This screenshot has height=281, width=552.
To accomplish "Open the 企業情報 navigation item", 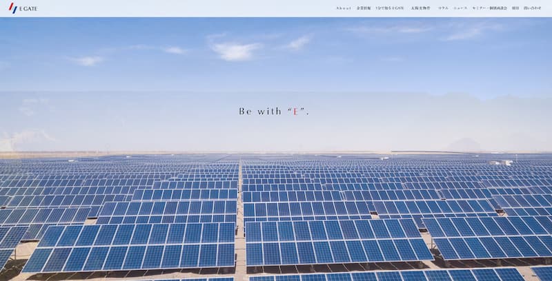I will coord(364,8).
